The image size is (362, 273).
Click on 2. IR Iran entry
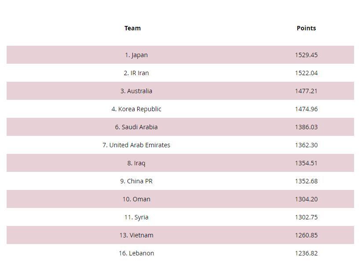(136, 73)
